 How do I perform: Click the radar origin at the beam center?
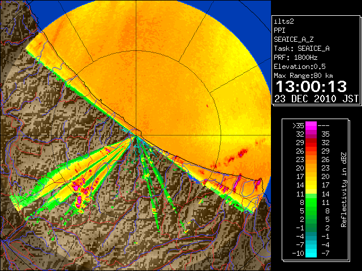tap(136, 135)
